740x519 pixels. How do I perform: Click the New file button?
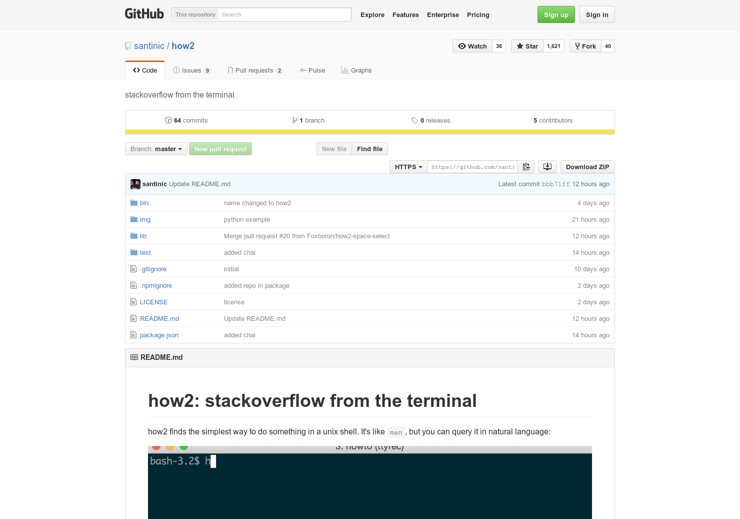coord(334,149)
